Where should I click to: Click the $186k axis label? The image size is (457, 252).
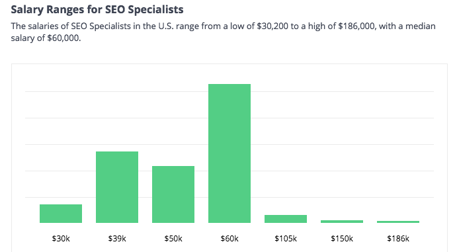pyautogui.click(x=398, y=239)
